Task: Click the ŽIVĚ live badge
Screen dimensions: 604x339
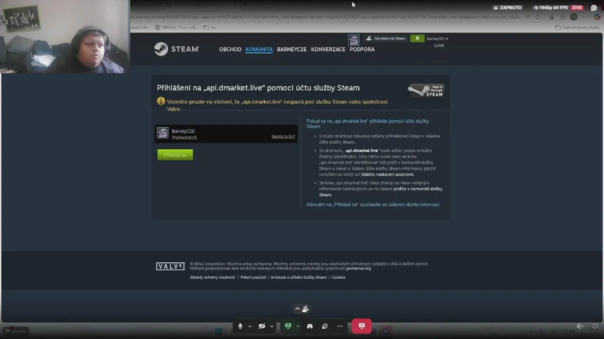Action: click(x=577, y=8)
